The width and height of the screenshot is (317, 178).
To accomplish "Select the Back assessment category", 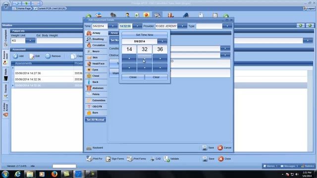I will pos(96,82).
